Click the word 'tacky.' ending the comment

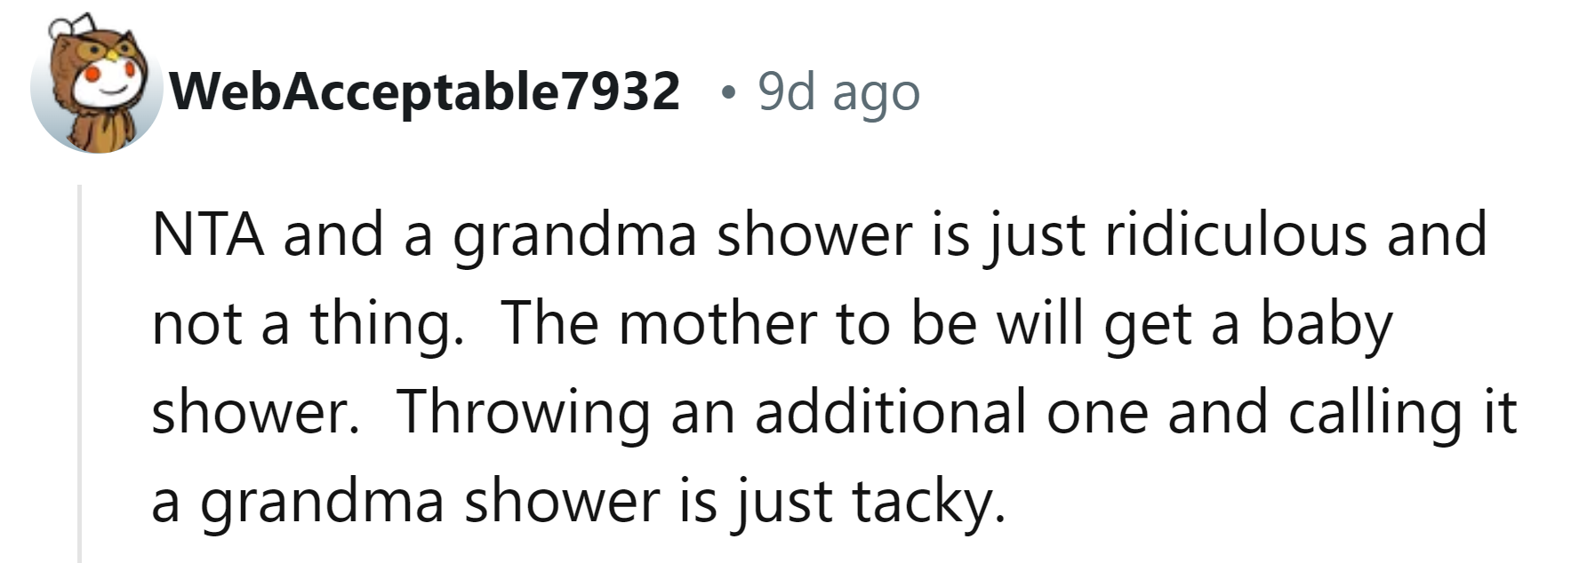coord(930,504)
